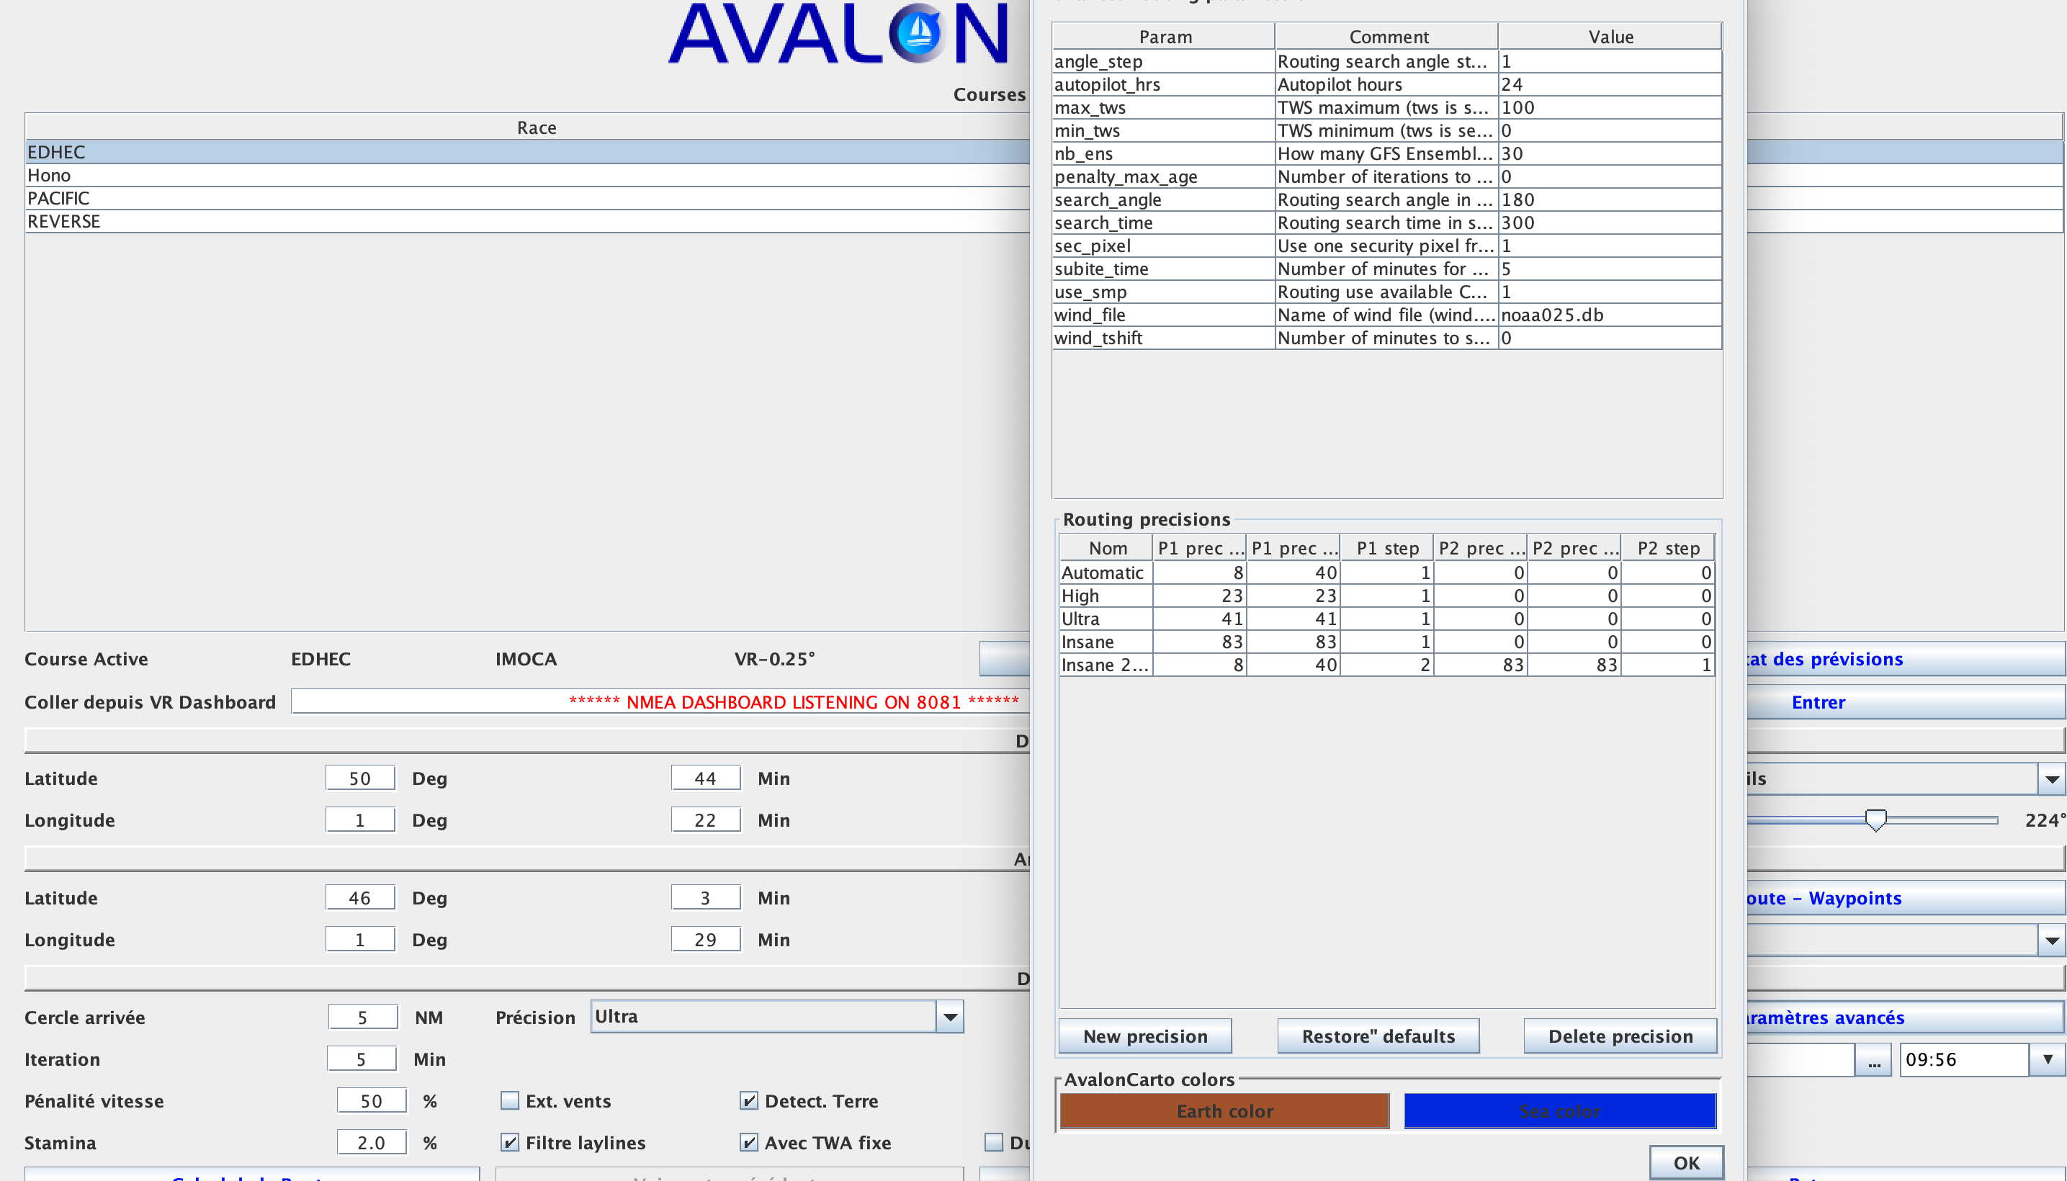
Task: Select the penalty_max_age parameter row
Action: [x=1387, y=177]
